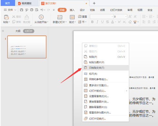Open the font name combo box
Viewport: 158px width, 126px height.
(102, 17)
